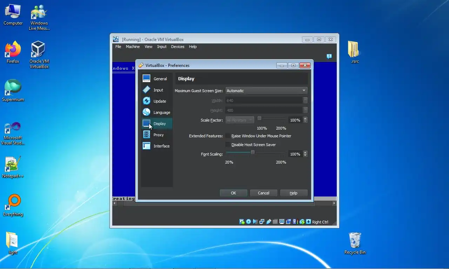Click notification center icon in VM window
This screenshot has height=269, width=449.
[329, 56]
